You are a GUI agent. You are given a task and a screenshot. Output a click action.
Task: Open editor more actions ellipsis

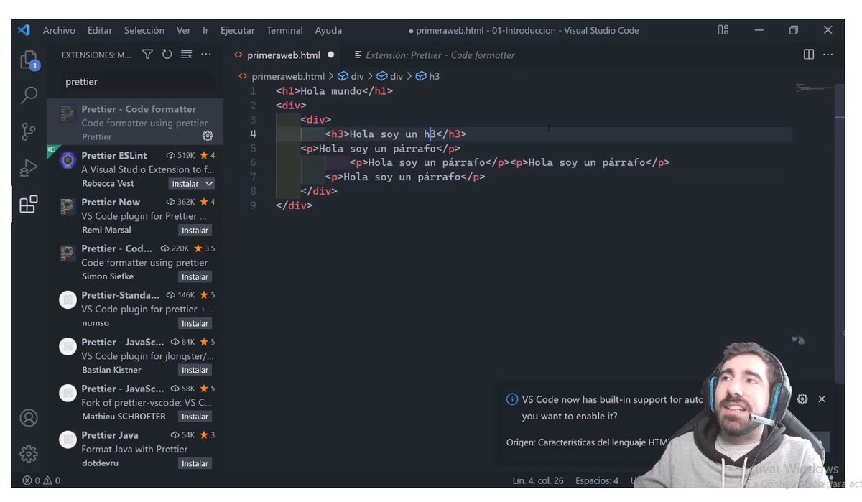tap(828, 55)
